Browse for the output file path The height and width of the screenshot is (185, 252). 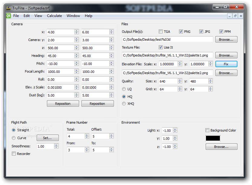pyautogui.click(x=226, y=39)
